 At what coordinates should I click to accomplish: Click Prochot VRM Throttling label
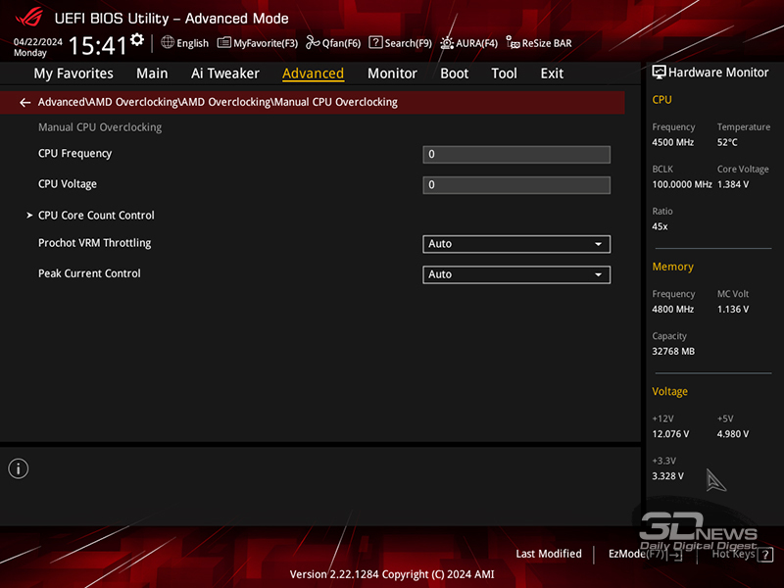tap(94, 243)
